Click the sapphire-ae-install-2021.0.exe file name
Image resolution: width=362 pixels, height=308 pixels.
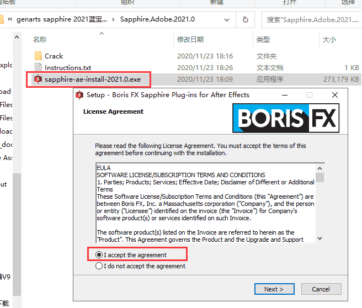click(93, 79)
